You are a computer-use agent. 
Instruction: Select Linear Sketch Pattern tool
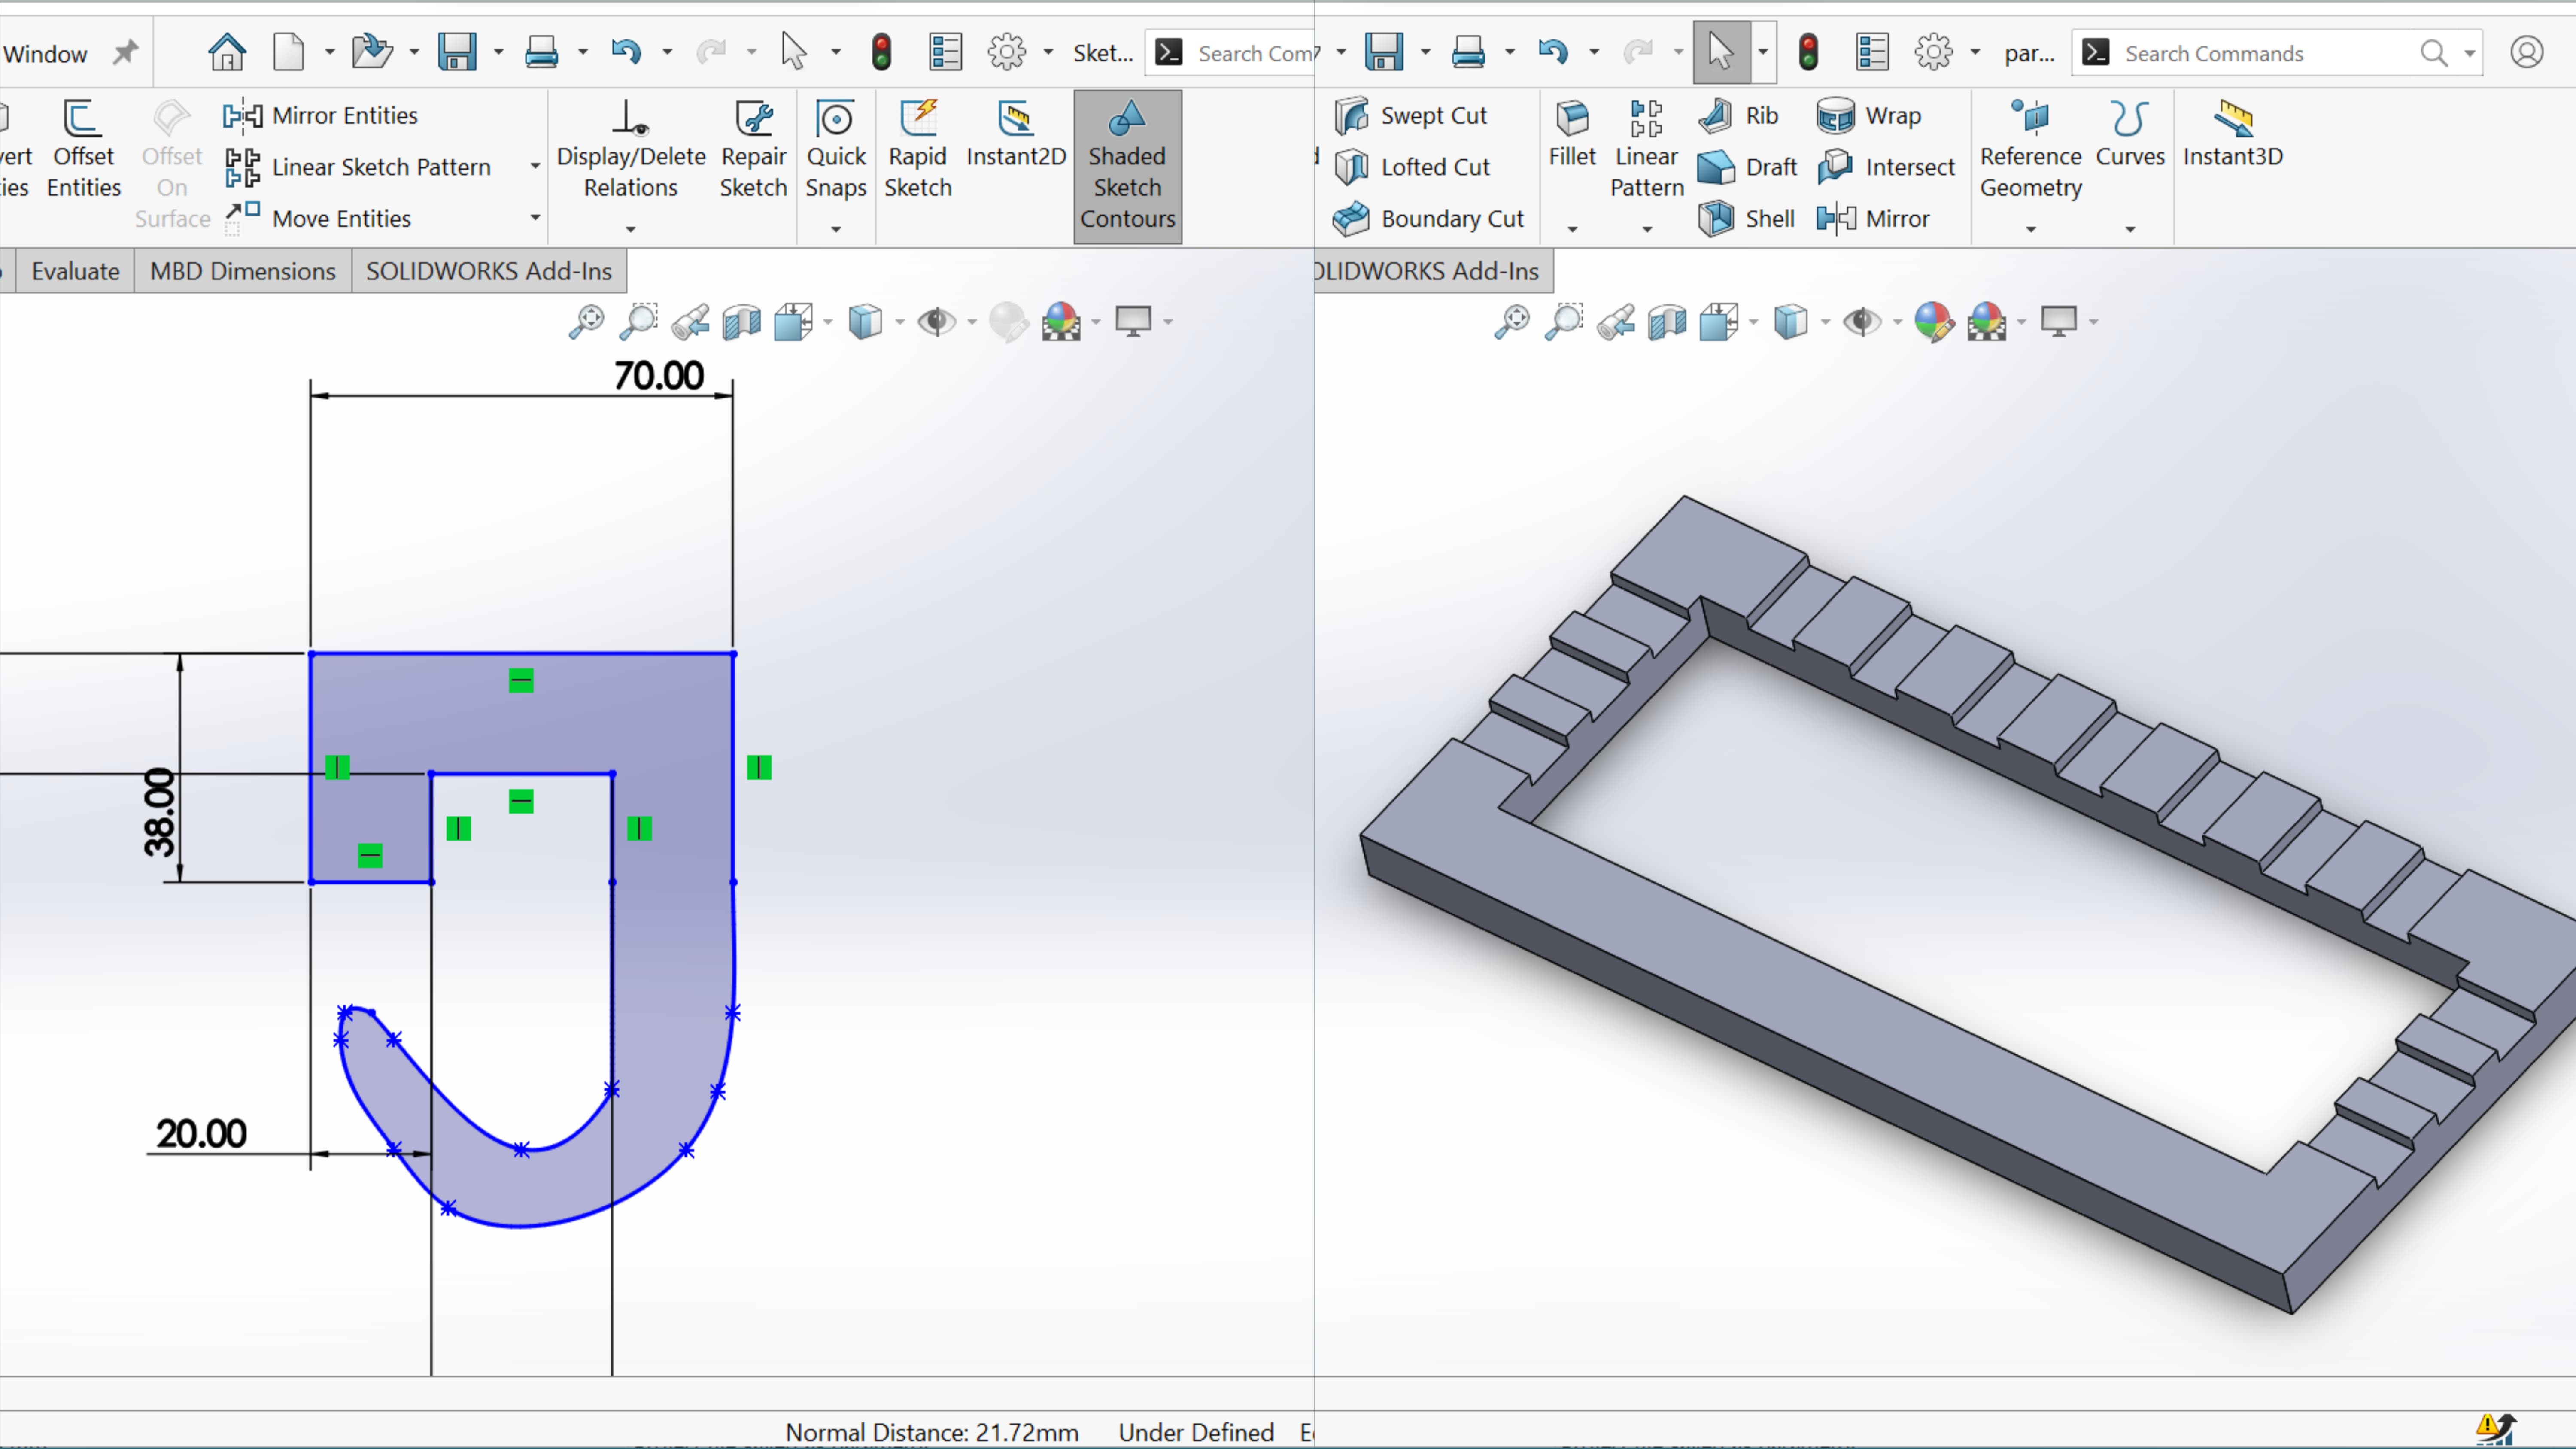pyautogui.click(x=358, y=167)
